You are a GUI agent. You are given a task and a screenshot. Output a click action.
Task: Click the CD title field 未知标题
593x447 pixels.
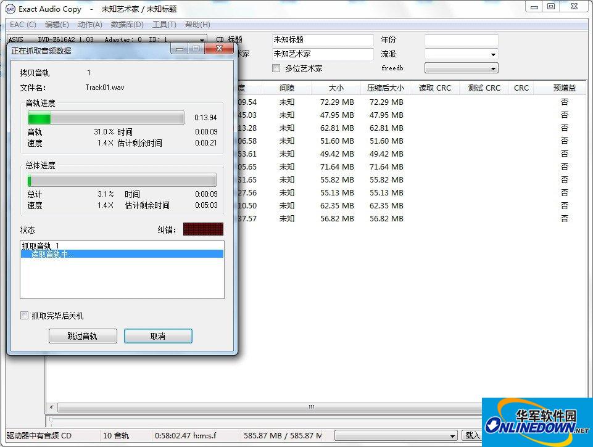point(323,39)
